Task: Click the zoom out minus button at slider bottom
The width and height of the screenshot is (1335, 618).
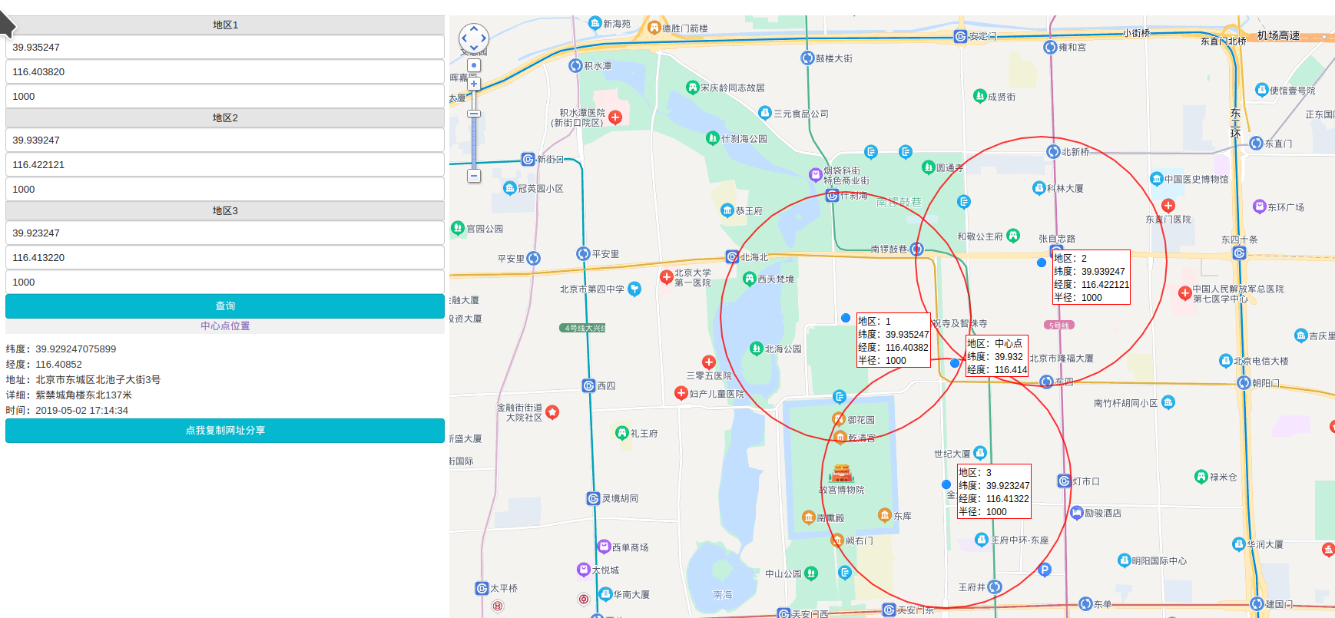Action: [x=474, y=176]
